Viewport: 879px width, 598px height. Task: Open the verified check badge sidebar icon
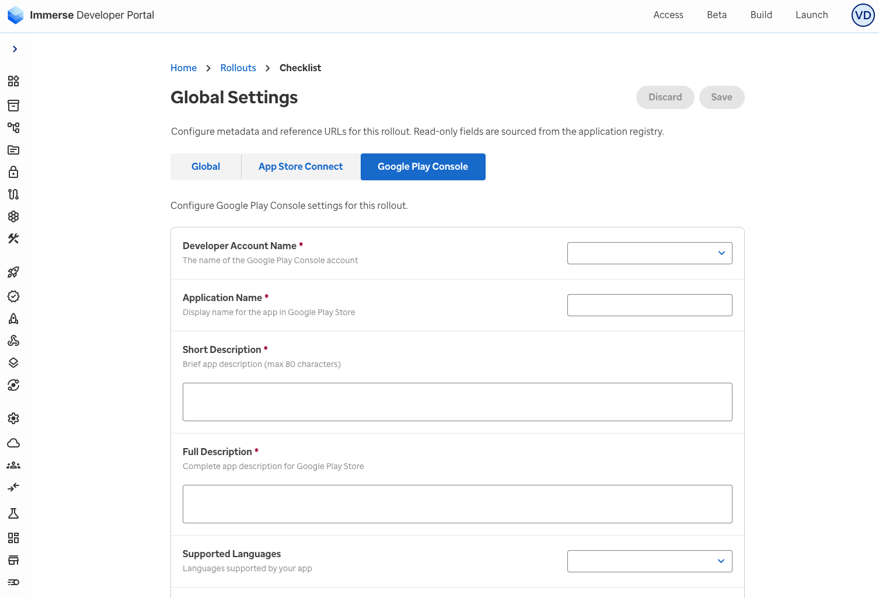(13, 296)
